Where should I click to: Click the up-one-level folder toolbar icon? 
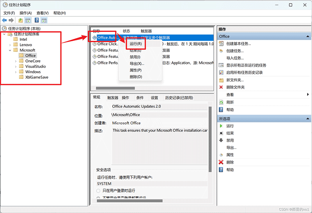pos(21,20)
